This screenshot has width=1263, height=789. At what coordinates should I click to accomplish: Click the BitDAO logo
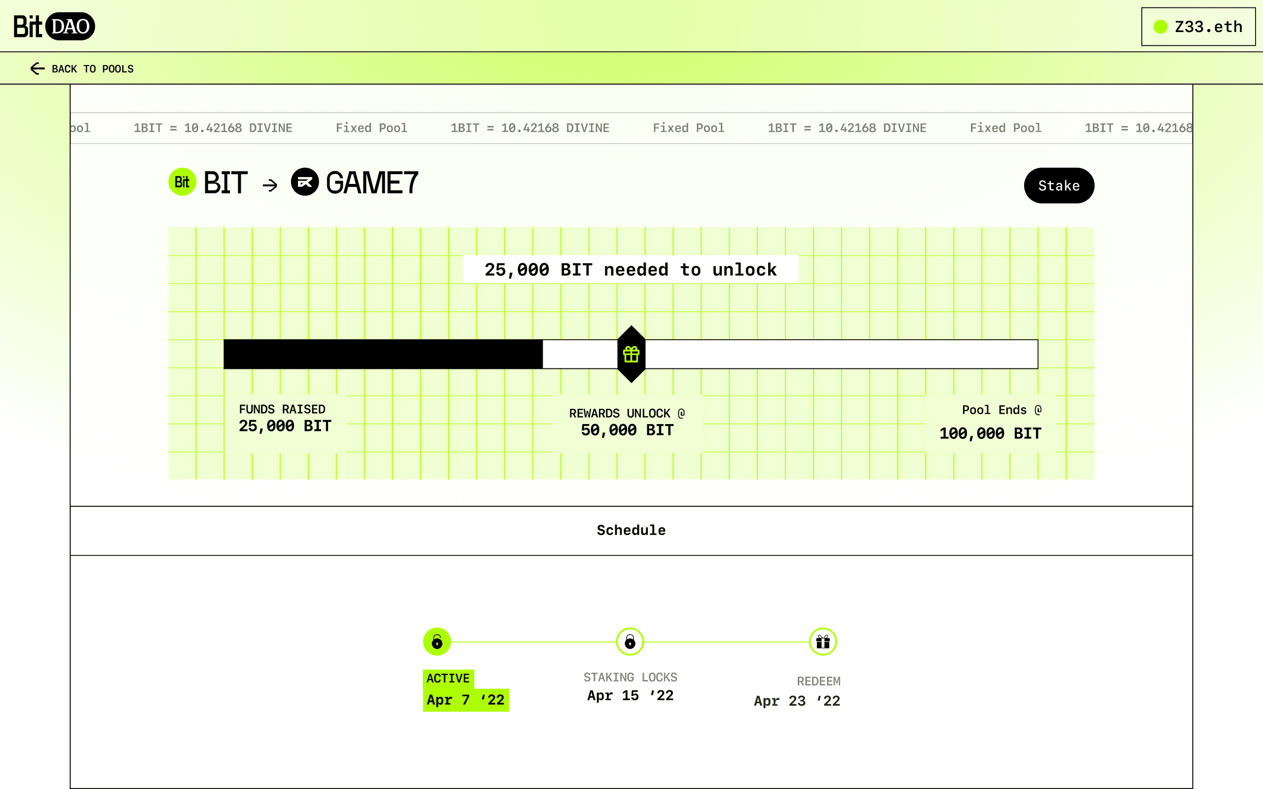pos(54,26)
